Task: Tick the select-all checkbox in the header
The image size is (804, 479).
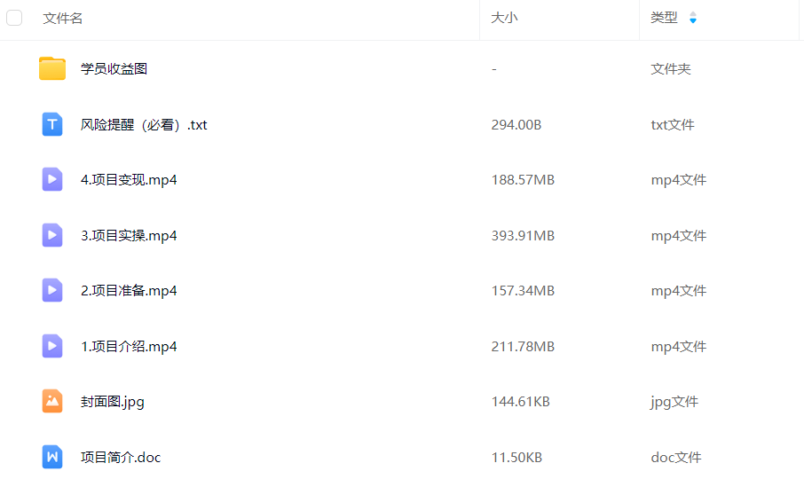Action: (14, 18)
